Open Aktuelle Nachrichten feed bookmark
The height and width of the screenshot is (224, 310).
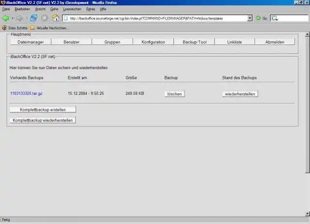click(49, 28)
